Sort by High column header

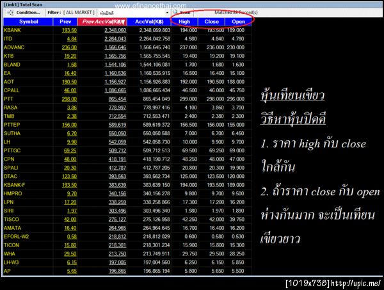point(184,22)
